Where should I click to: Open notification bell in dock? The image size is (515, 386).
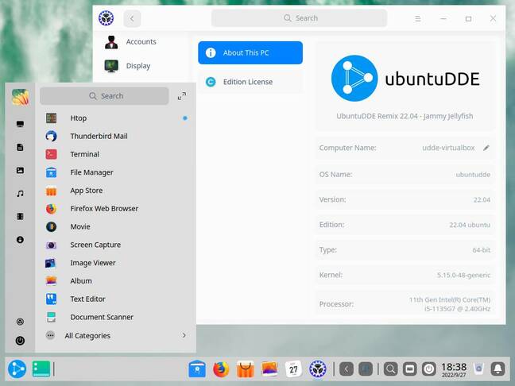click(x=498, y=369)
